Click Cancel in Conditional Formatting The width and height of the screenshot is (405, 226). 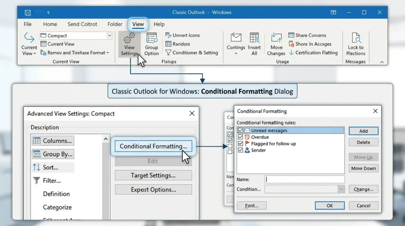(363, 205)
